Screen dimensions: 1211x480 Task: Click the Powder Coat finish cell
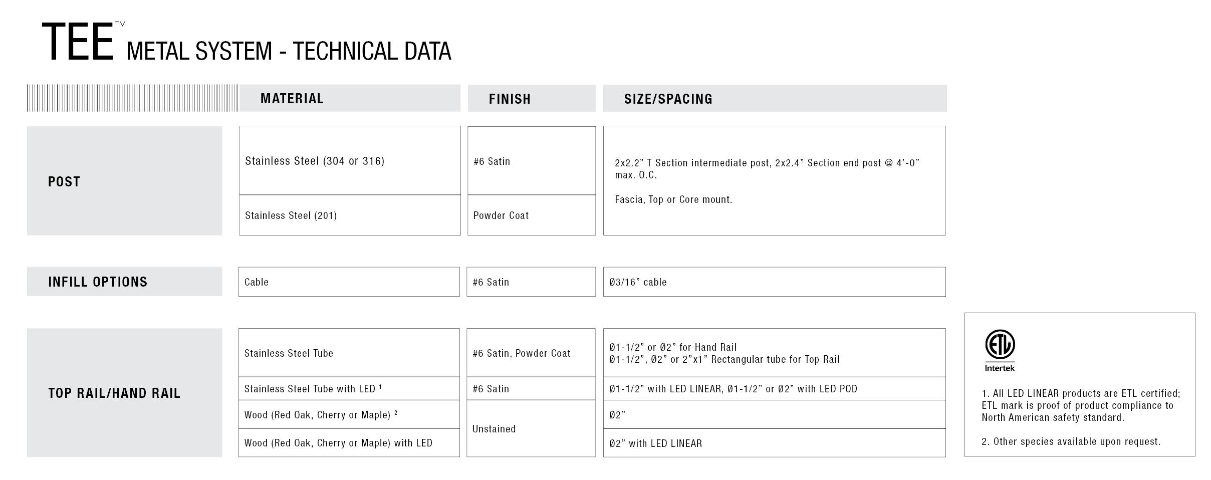pos(532,215)
